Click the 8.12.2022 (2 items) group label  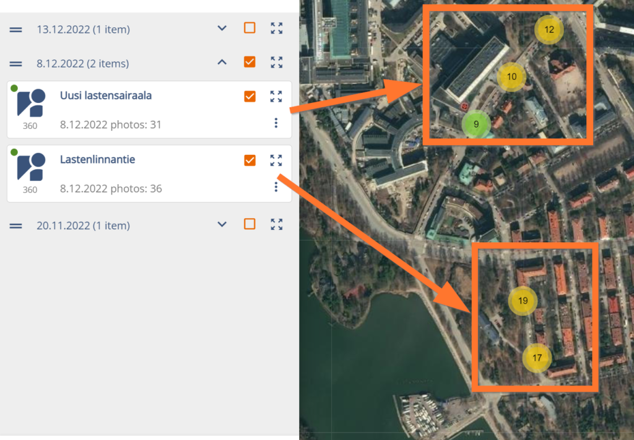[83, 64]
